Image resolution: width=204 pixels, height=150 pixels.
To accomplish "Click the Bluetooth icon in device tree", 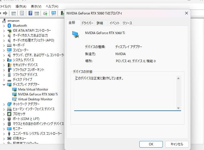I will pyautogui.click(x=9, y=25).
